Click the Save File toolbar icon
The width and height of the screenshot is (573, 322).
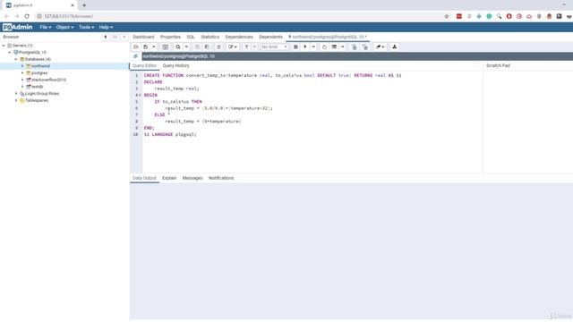coord(145,47)
